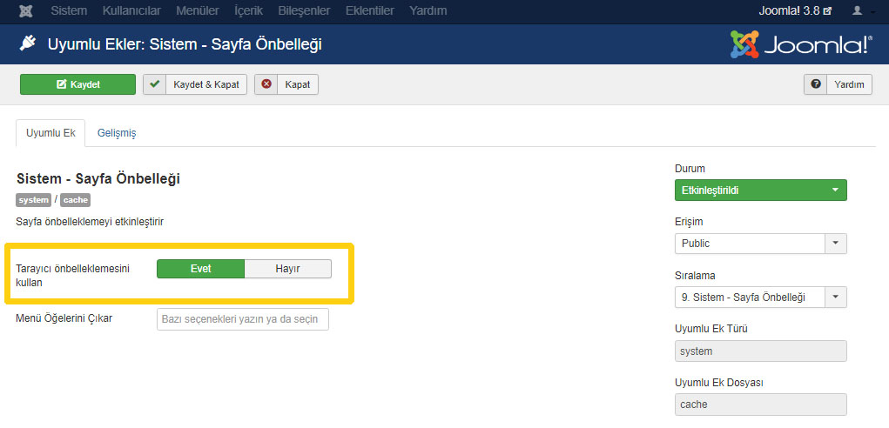The height and width of the screenshot is (428, 889).
Task: Click the Joomla icon in top-left corner
Action: pyautogui.click(x=26, y=11)
